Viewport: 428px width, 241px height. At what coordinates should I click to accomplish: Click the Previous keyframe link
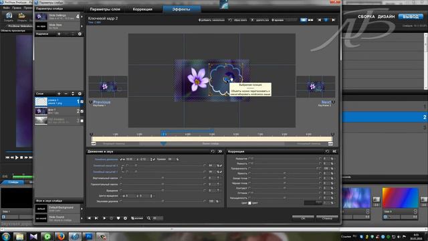[102, 102]
